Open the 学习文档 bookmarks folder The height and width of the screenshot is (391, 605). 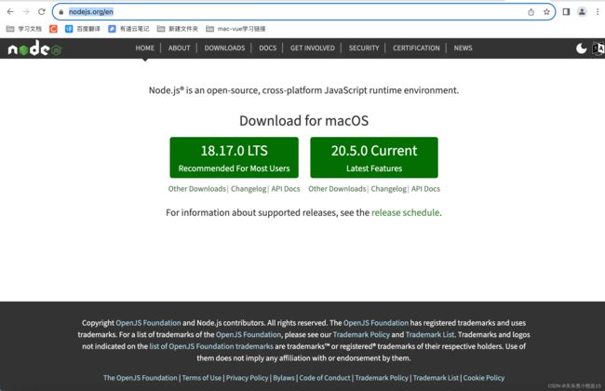(x=24, y=29)
